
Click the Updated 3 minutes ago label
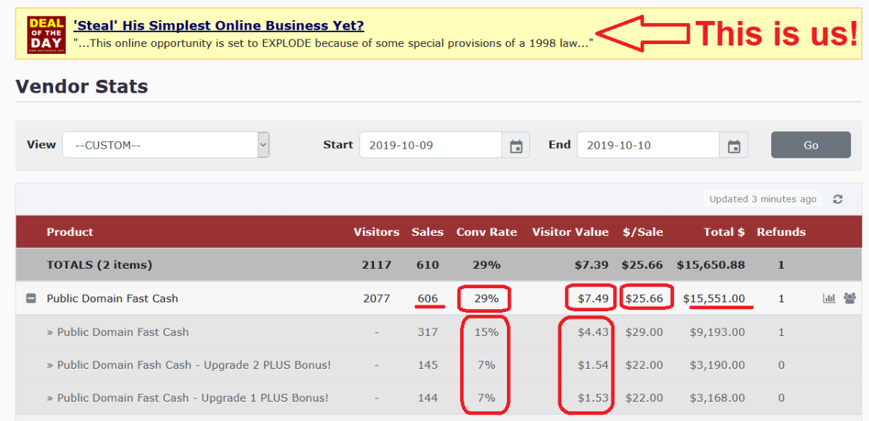coord(762,199)
